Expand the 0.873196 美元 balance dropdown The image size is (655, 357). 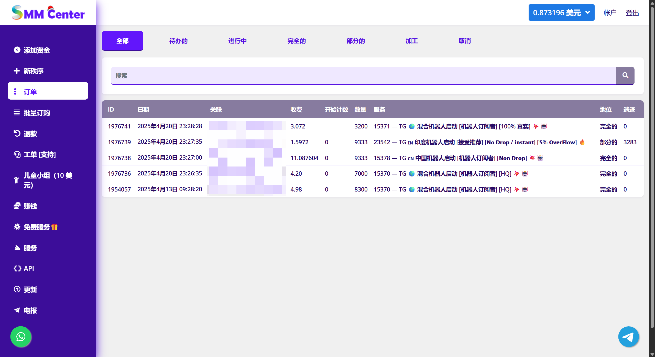(561, 13)
